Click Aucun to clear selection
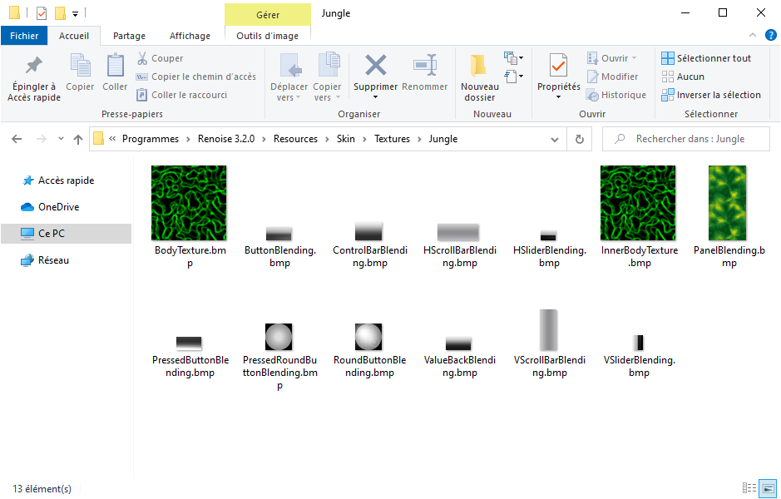781x499 pixels. pyautogui.click(x=683, y=77)
